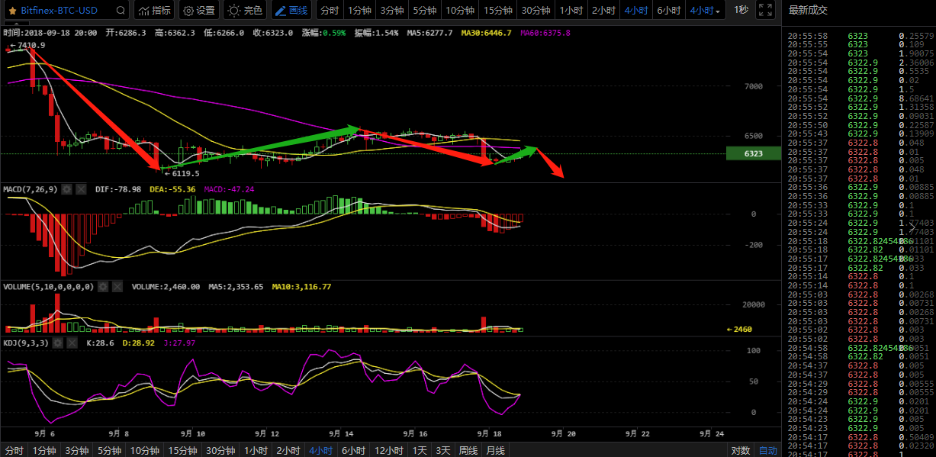Open MACD indicator settings gear

[67, 188]
